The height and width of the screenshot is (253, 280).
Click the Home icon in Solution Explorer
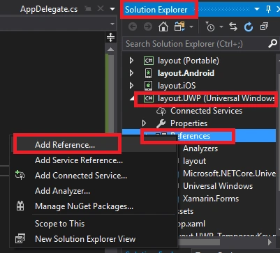click(x=163, y=27)
